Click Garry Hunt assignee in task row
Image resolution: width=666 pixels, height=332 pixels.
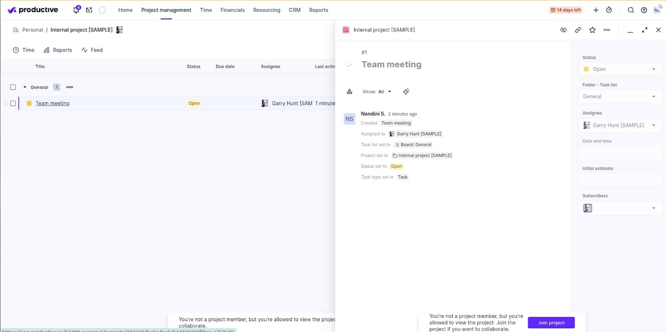287,103
